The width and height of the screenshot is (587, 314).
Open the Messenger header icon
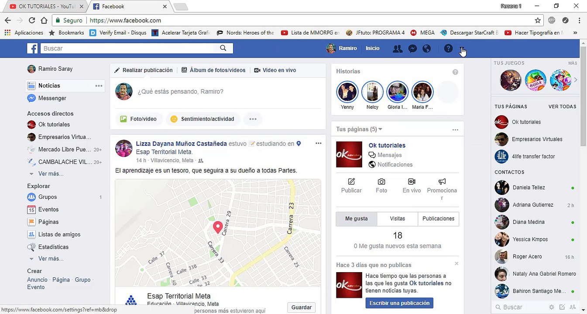pos(412,48)
